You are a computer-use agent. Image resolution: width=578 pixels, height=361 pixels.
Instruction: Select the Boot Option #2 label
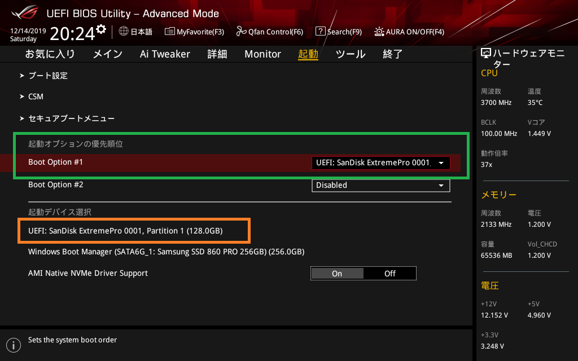pyautogui.click(x=56, y=184)
